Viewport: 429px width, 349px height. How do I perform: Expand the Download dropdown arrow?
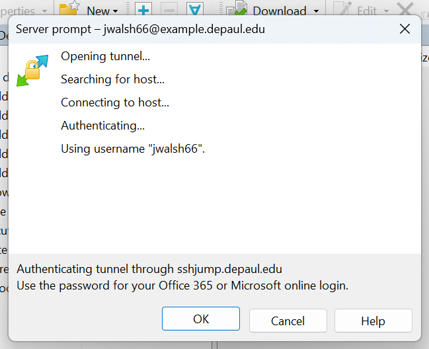tap(316, 11)
